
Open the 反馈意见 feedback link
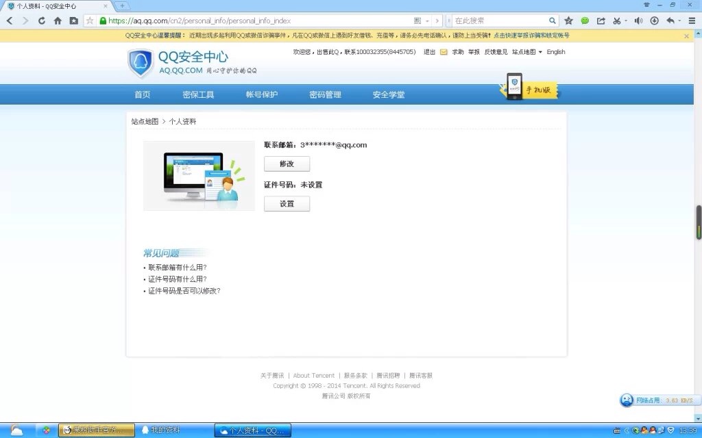click(496, 52)
